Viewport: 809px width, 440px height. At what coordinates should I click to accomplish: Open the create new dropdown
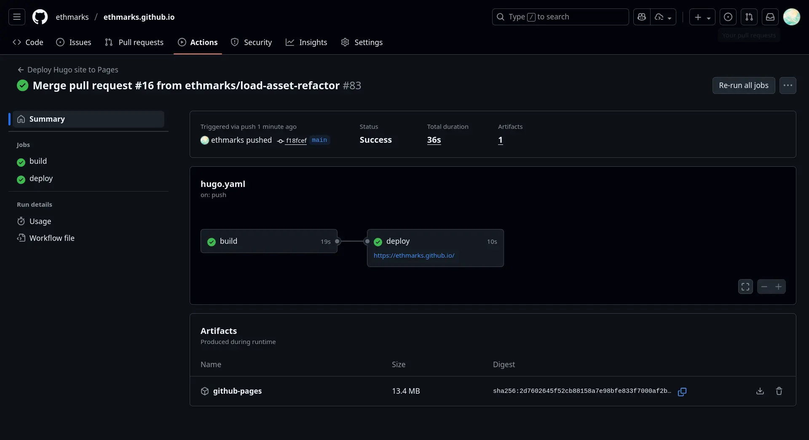click(702, 17)
